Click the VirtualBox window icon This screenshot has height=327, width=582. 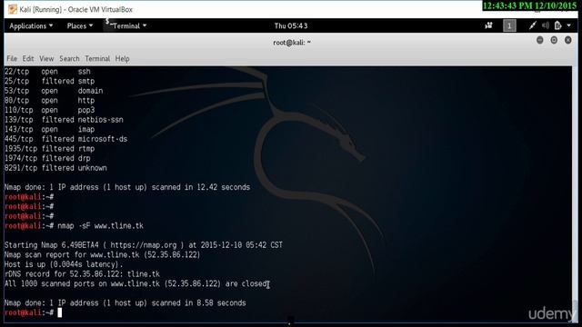pos(13,9)
